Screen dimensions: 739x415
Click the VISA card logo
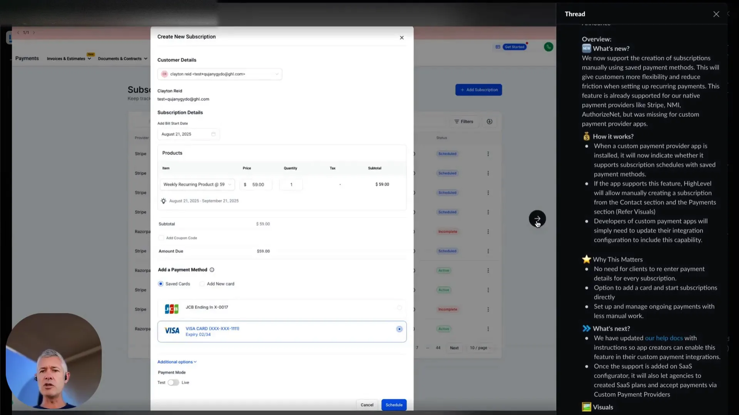[x=172, y=331]
